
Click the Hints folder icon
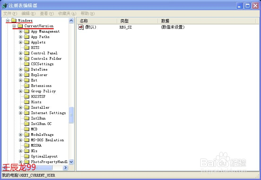(27, 102)
